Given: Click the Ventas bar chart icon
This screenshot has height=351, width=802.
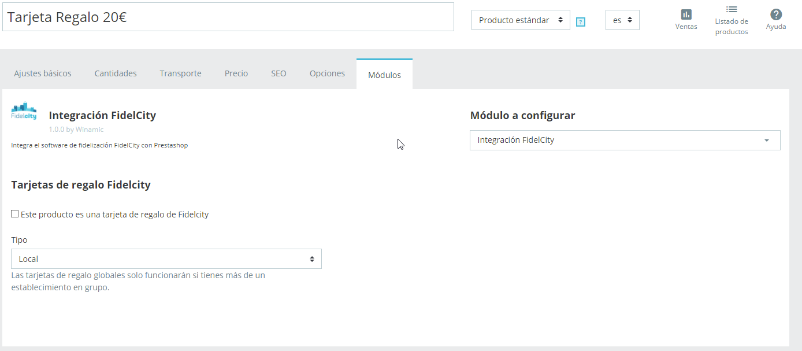Looking at the screenshot, I should [686, 14].
